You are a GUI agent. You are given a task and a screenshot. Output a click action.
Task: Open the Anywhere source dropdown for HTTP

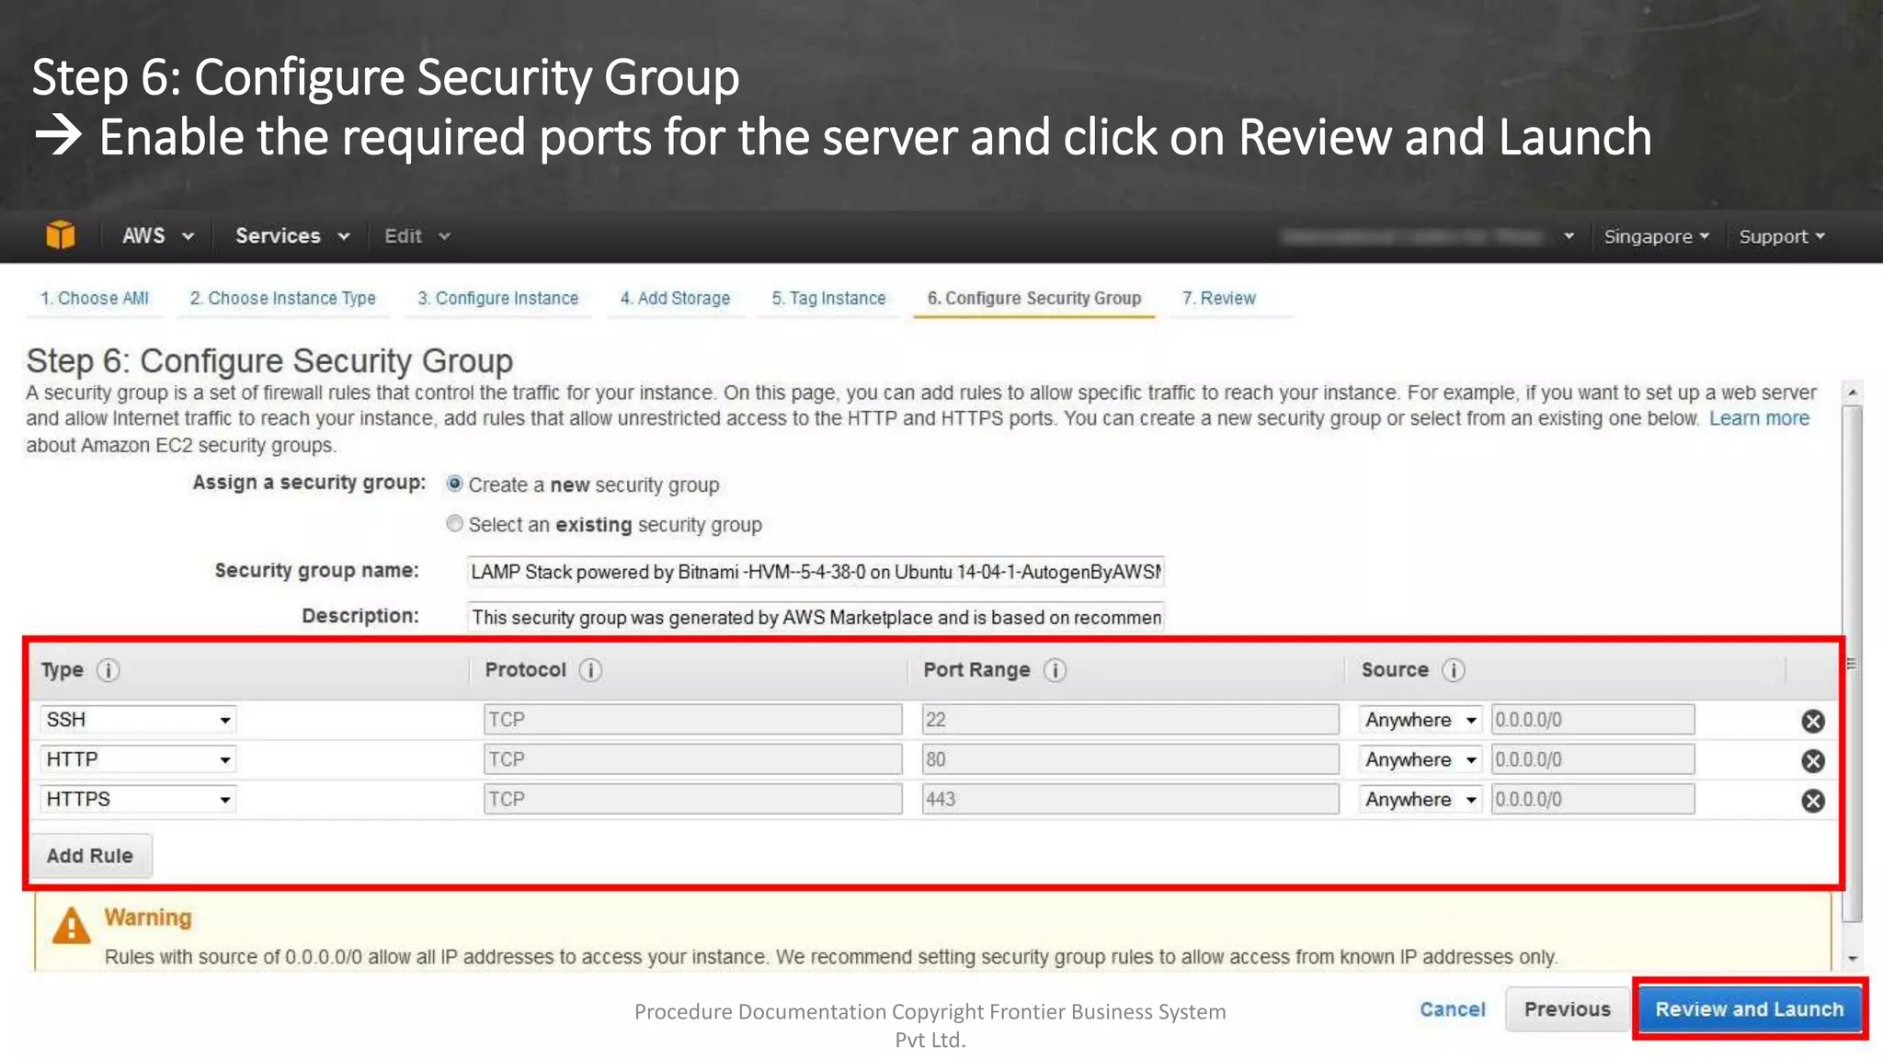tap(1421, 759)
